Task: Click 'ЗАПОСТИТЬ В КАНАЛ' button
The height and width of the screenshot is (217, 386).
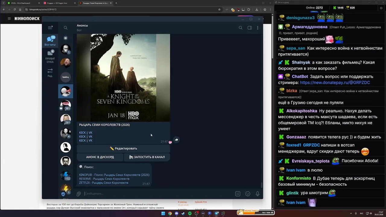Action: click(147, 157)
